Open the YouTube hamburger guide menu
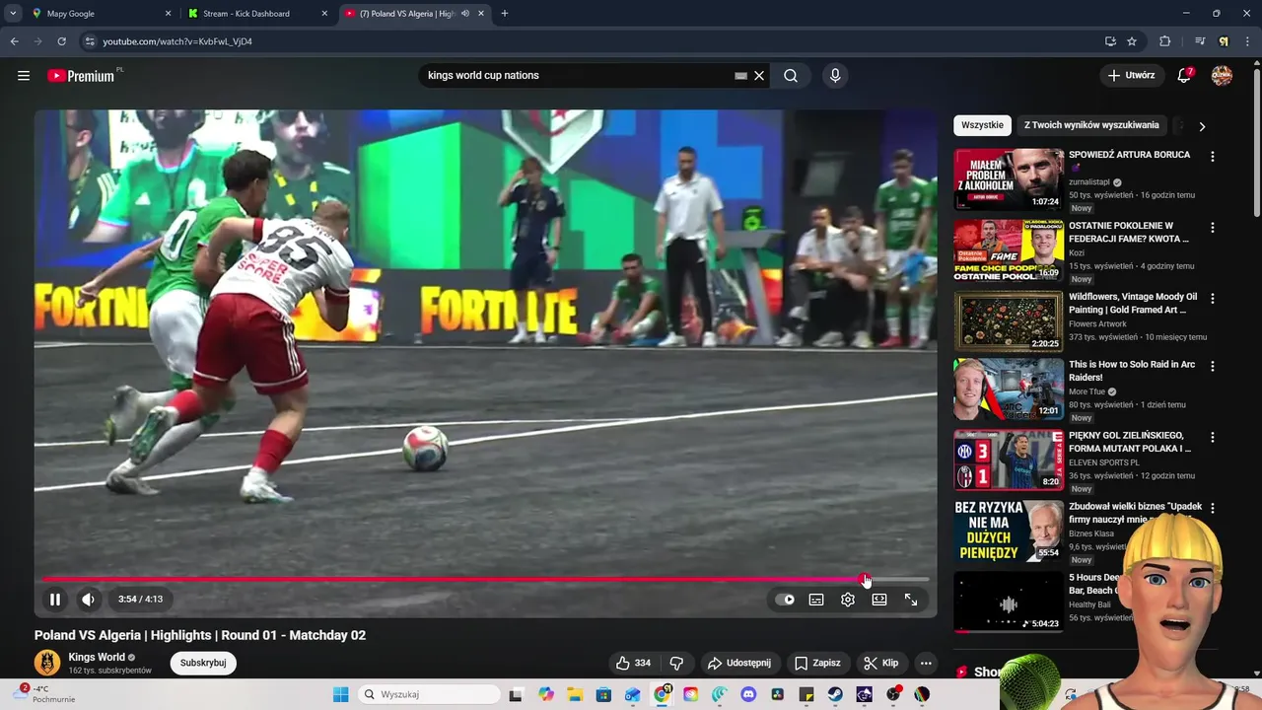 coord(24,76)
